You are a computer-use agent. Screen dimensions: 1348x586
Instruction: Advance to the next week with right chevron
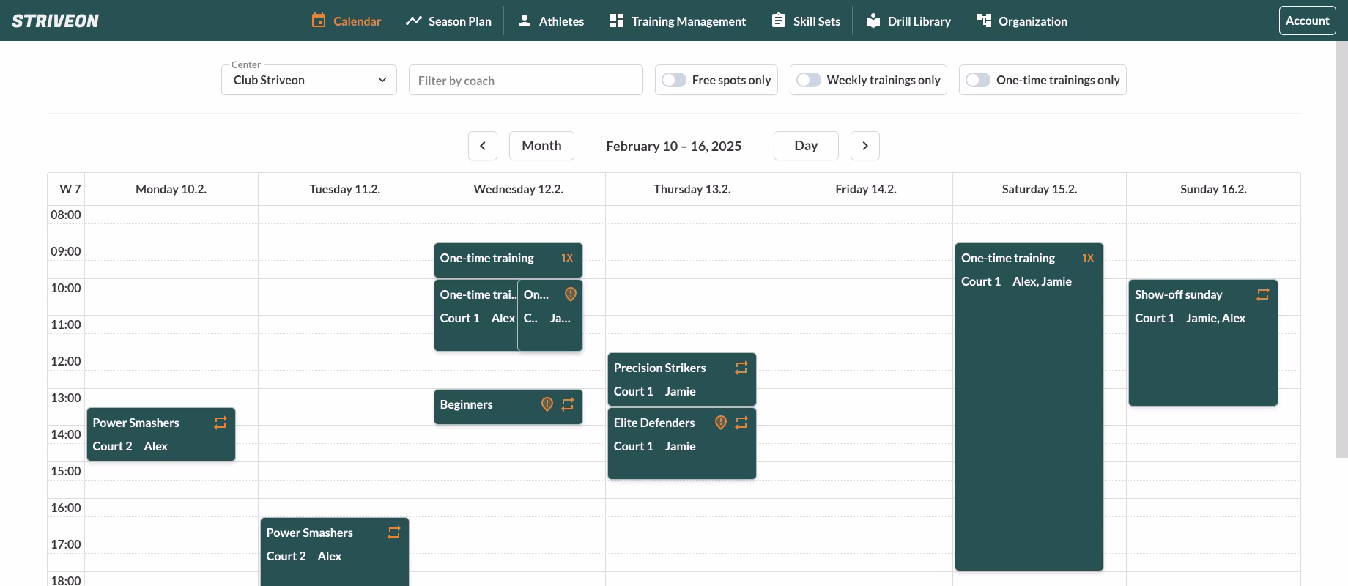(x=864, y=146)
